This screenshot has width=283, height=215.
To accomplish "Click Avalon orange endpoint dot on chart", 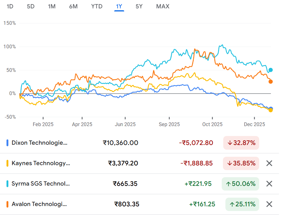I will 271,82.
